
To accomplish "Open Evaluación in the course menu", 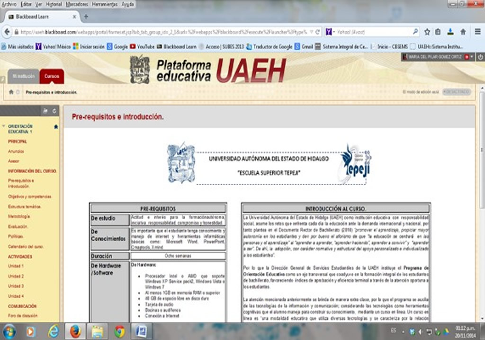I will click(18, 226).
